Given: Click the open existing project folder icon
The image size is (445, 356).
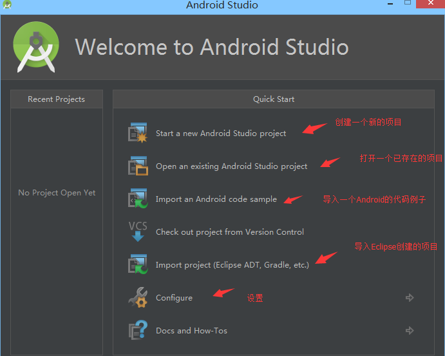Looking at the screenshot, I should pyautogui.click(x=138, y=166).
